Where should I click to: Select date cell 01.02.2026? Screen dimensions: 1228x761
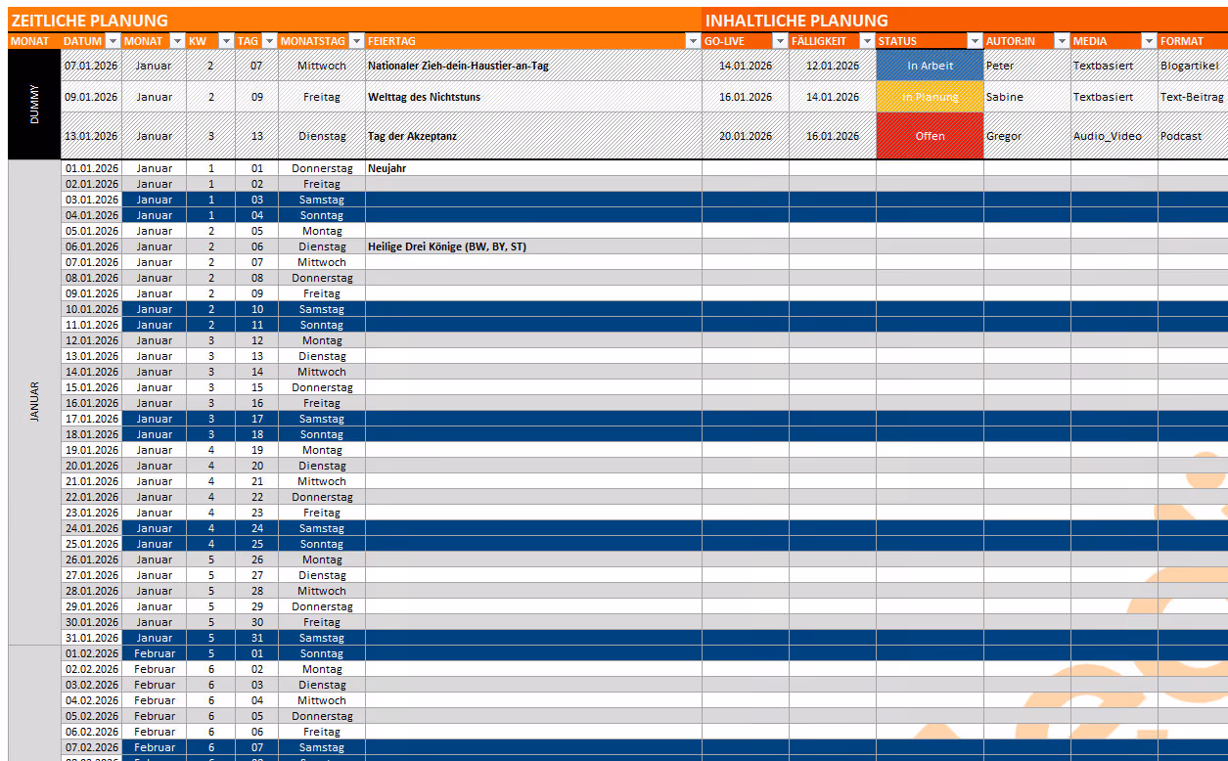pos(91,653)
